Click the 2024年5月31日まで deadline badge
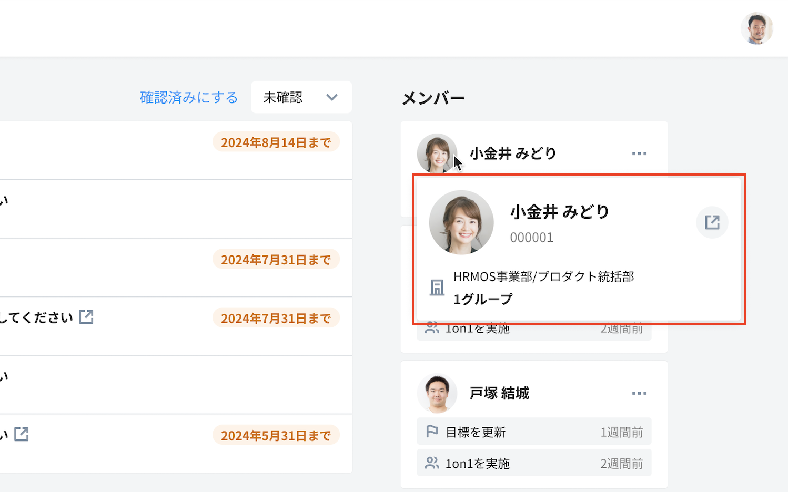The width and height of the screenshot is (788, 492). 276,435
